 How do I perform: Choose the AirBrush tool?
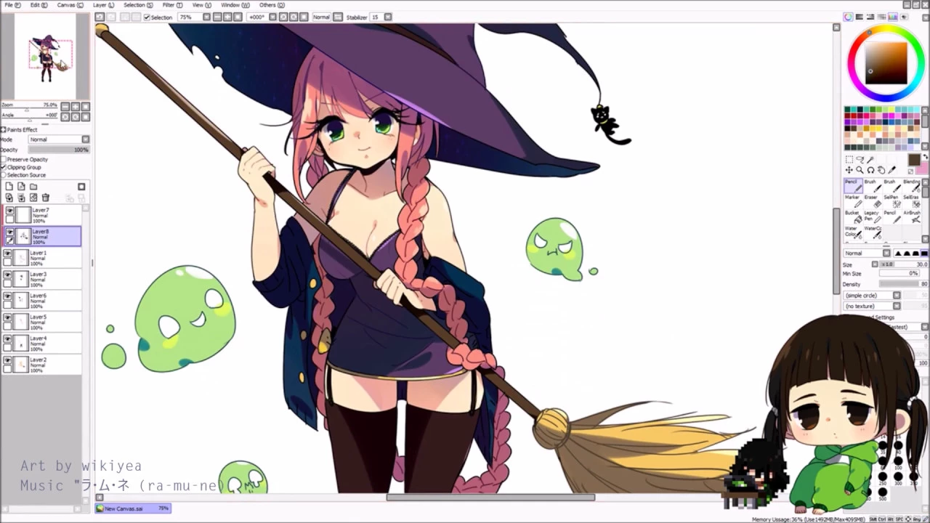click(911, 216)
